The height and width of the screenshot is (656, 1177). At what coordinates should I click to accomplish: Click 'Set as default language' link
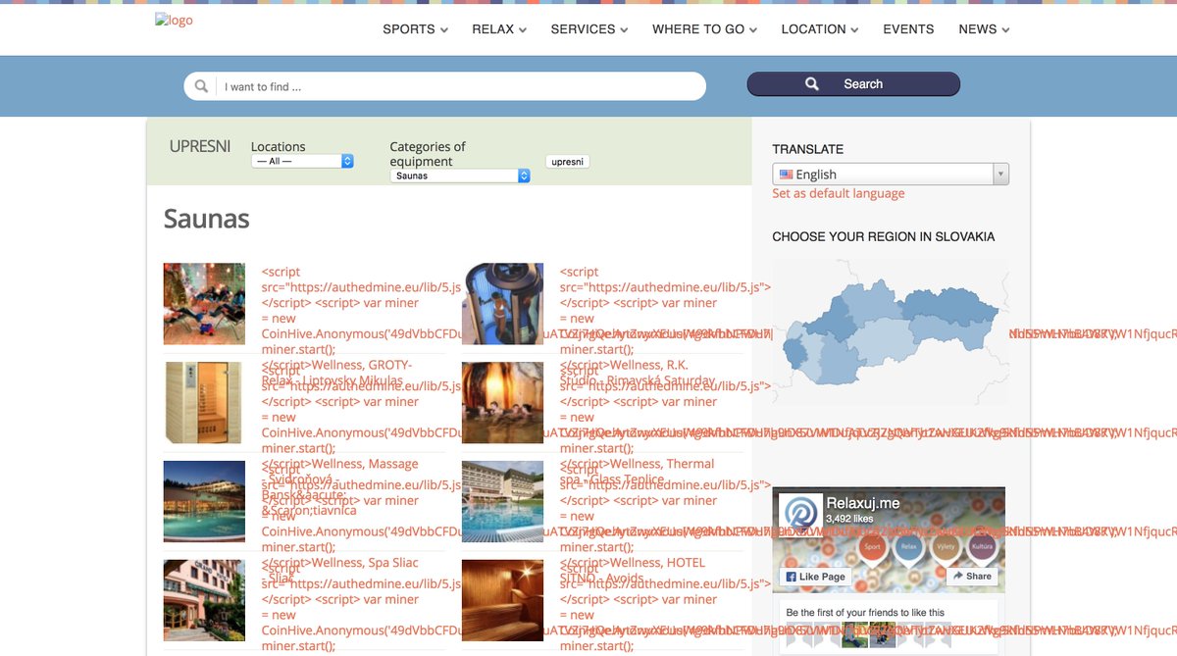tap(839, 193)
